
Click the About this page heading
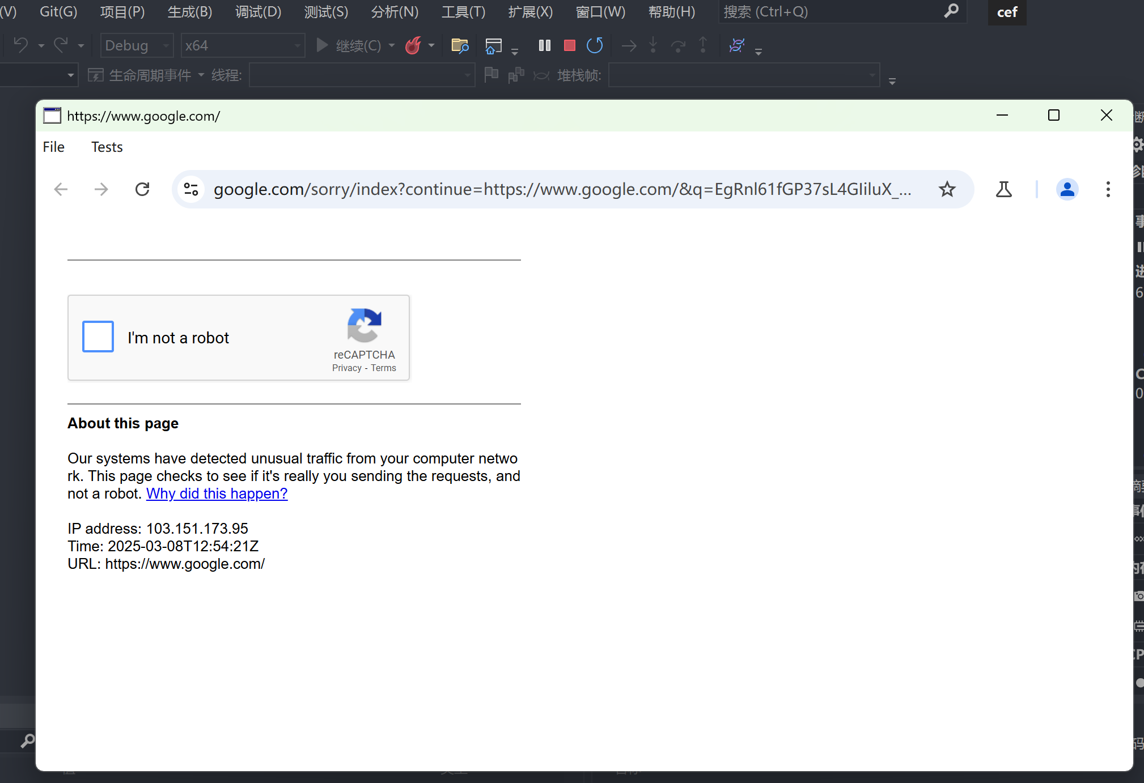click(123, 423)
